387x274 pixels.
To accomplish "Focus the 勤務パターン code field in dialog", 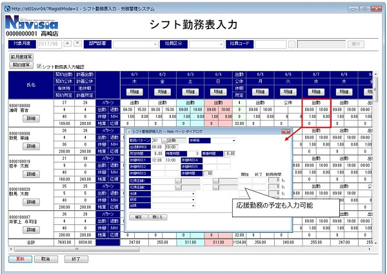I will tap(156, 141).
